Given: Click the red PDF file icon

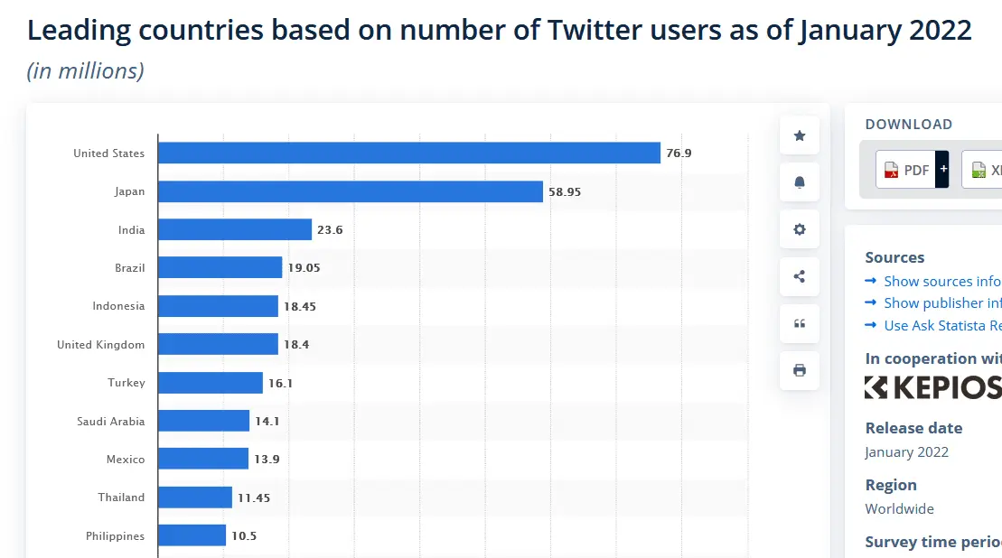Looking at the screenshot, I should [x=891, y=170].
